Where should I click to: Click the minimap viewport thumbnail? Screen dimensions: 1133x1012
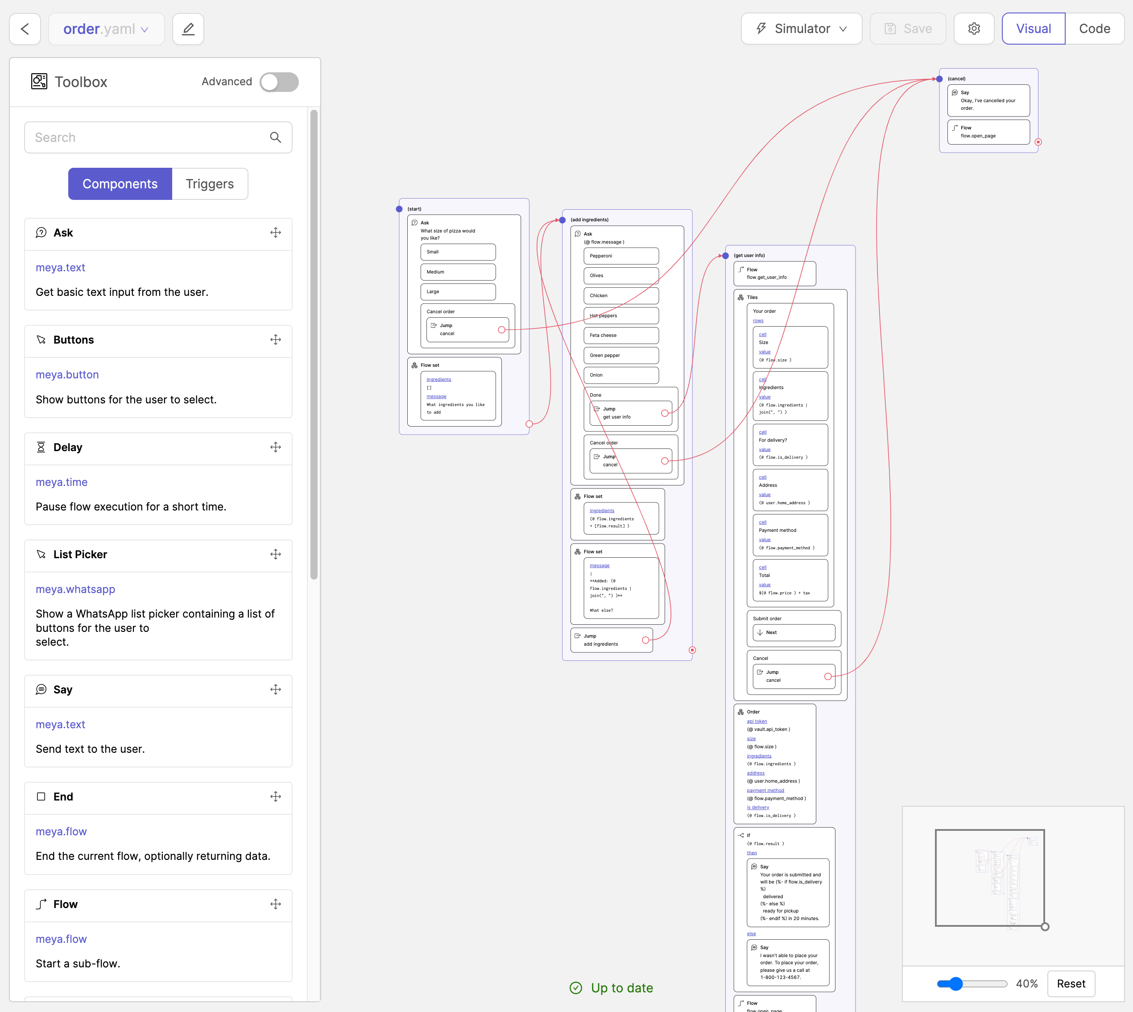click(989, 878)
